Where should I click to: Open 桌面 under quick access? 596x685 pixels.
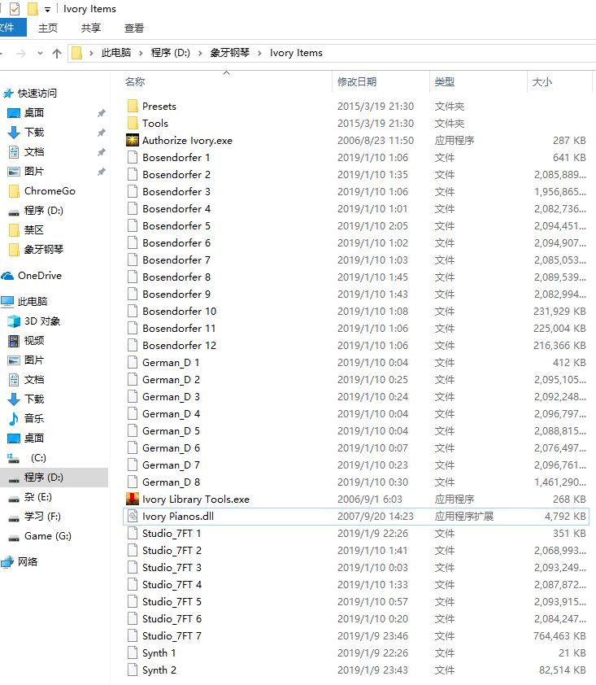(x=34, y=113)
